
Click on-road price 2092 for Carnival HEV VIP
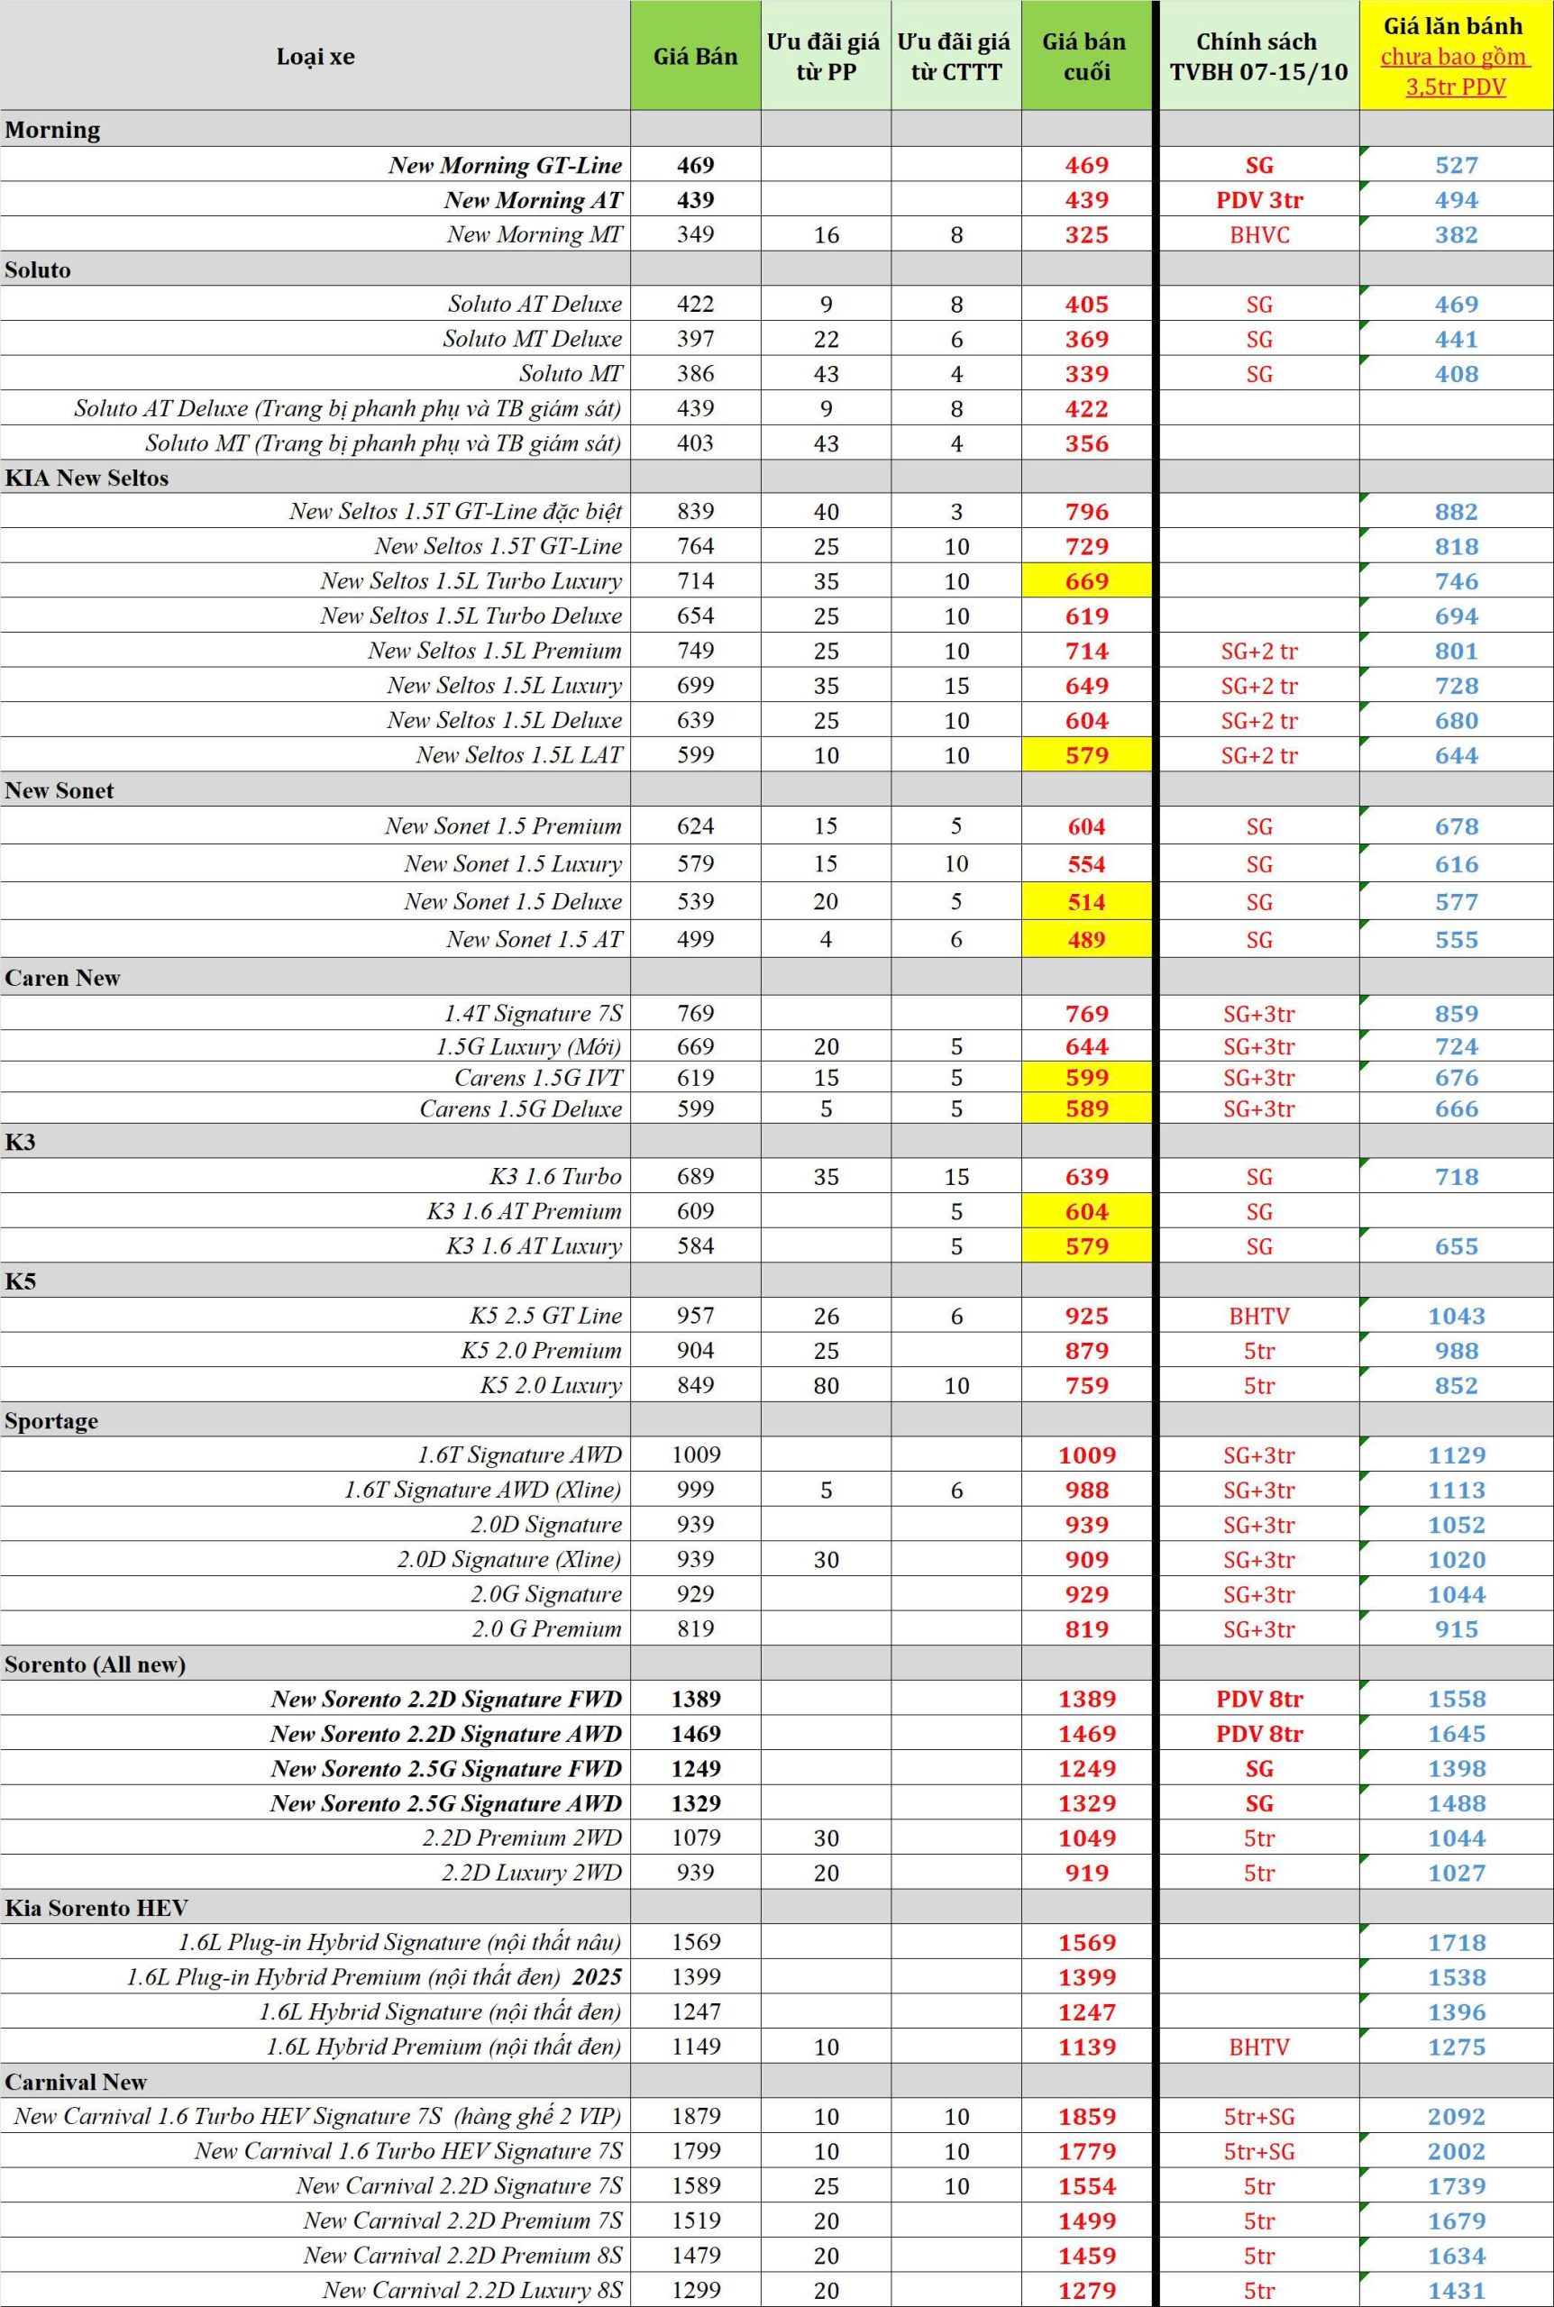pyautogui.click(x=1456, y=2117)
